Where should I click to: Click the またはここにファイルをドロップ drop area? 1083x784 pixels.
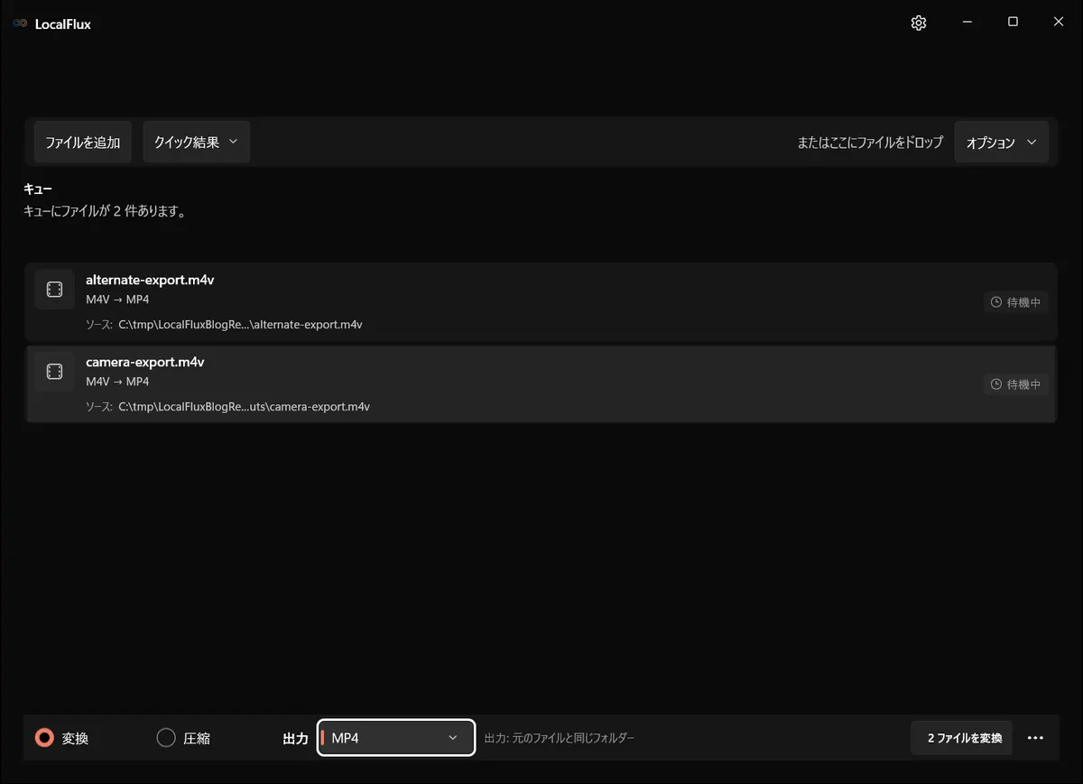pos(870,143)
